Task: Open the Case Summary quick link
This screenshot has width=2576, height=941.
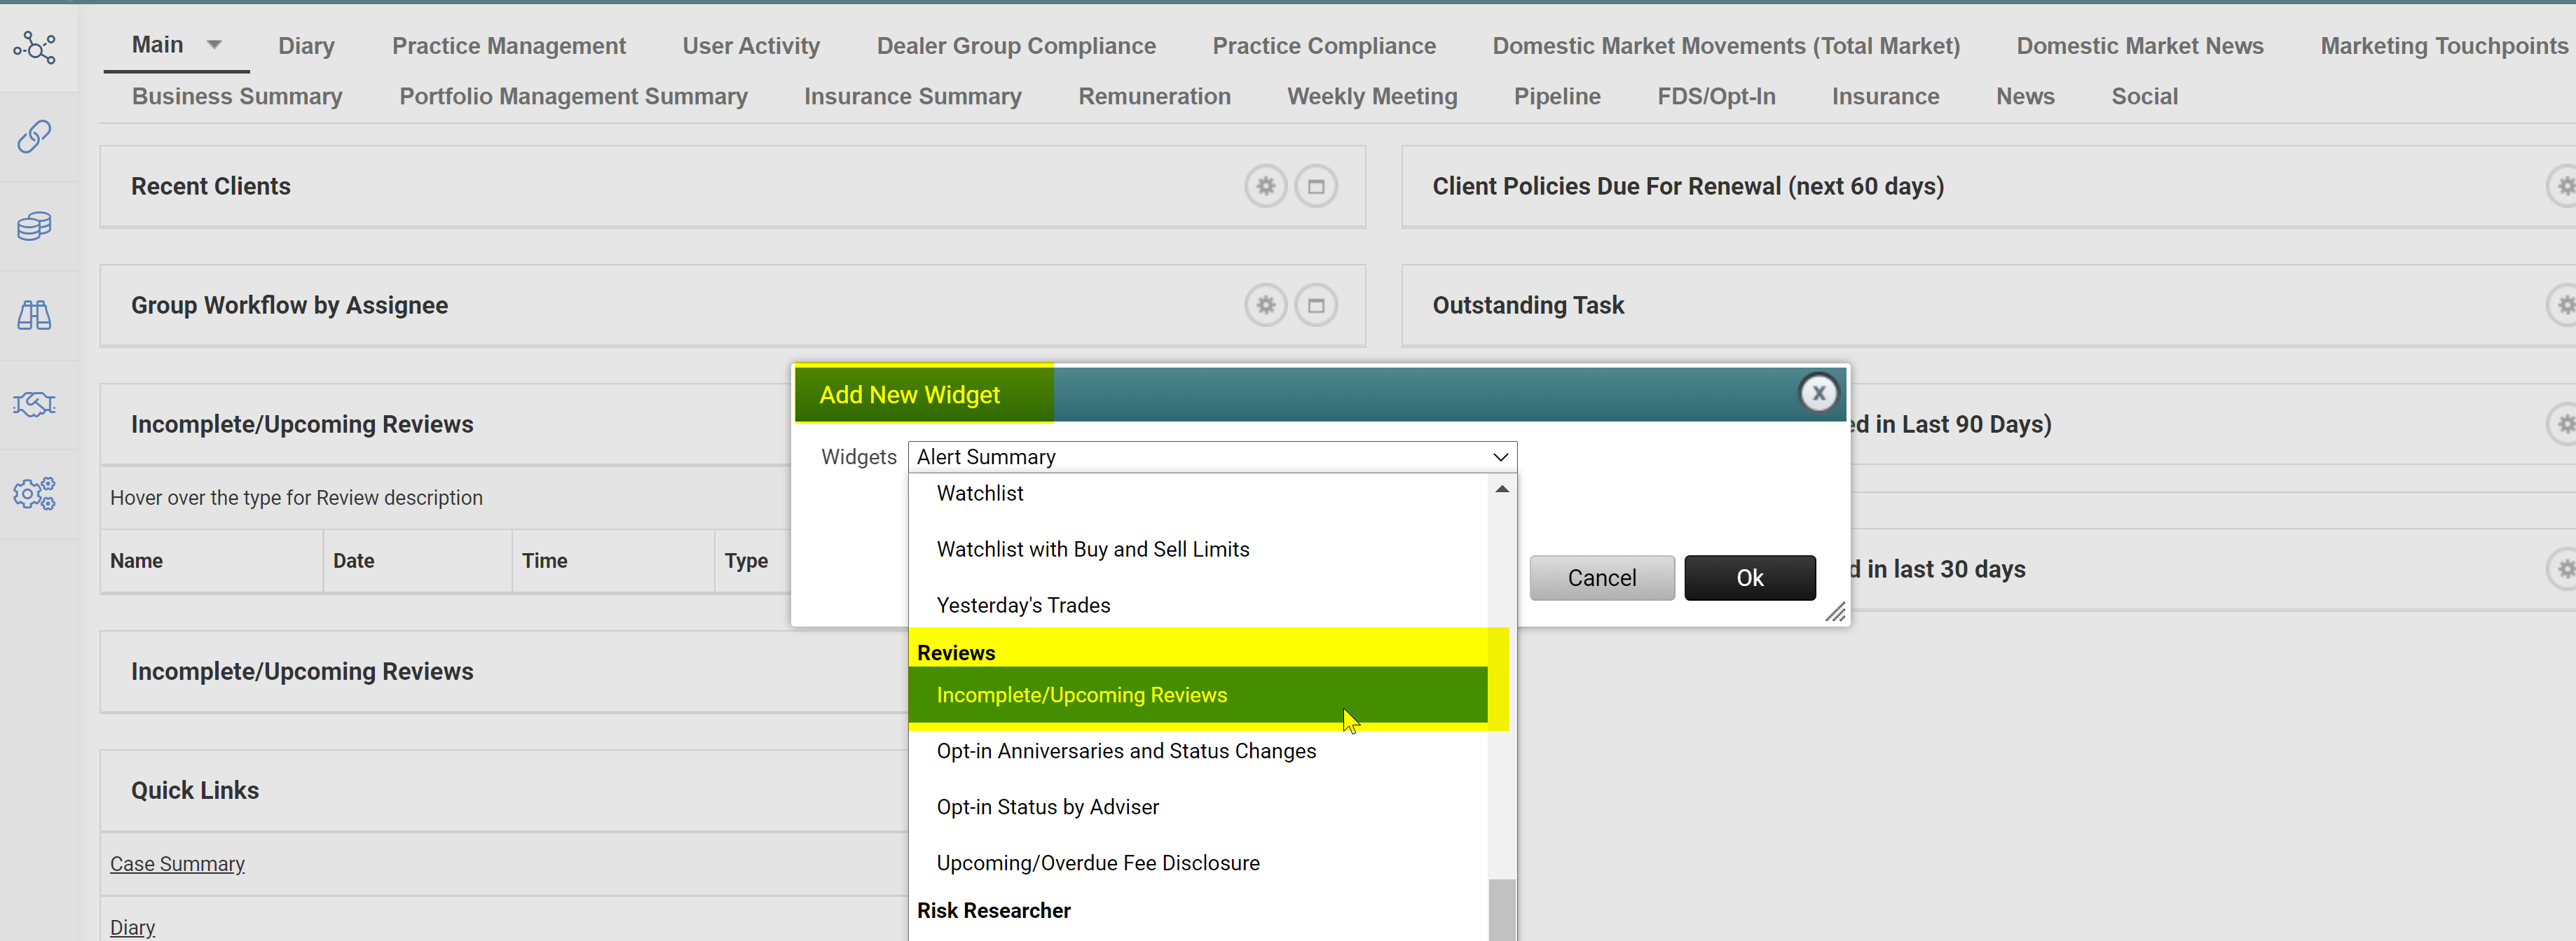Action: point(177,864)
